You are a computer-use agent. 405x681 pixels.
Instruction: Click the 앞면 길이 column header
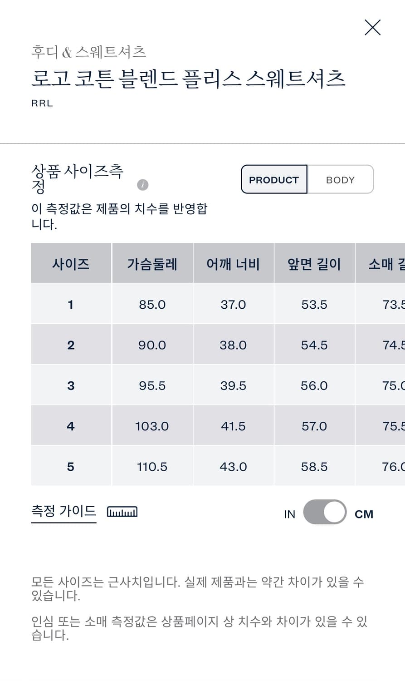point(314,264)
